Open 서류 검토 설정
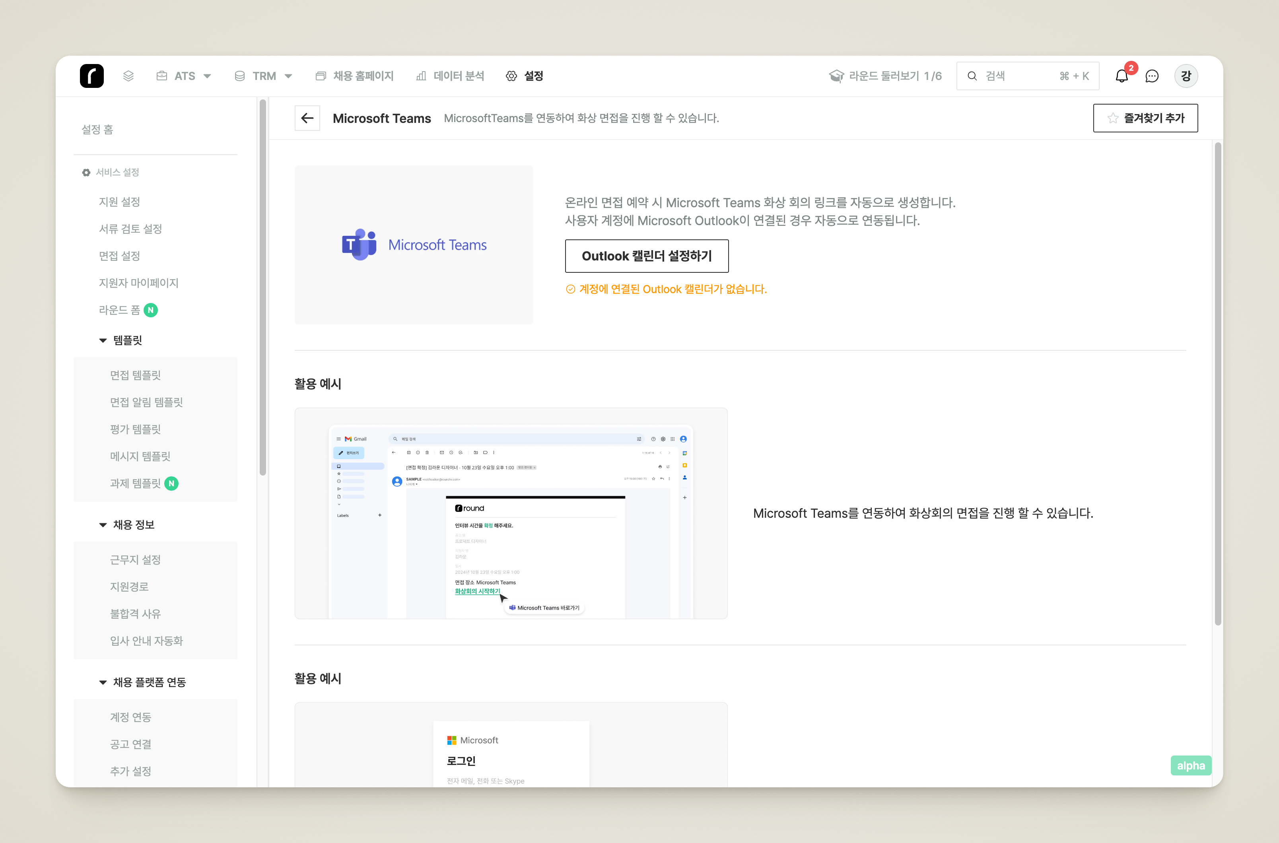Screen dimensions: 1279x843 (x=130, y=229)
